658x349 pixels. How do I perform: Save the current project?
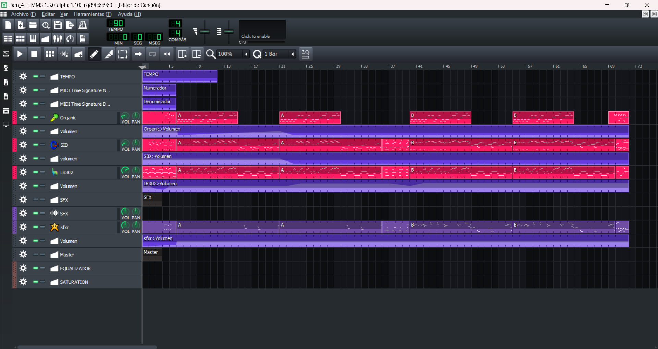(58, 25)
